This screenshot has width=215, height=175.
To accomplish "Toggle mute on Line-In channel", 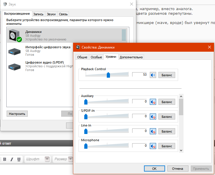I will click(x=153, y=131).
